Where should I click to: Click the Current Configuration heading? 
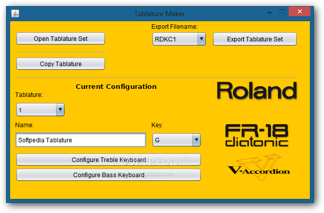coord(116,87)
